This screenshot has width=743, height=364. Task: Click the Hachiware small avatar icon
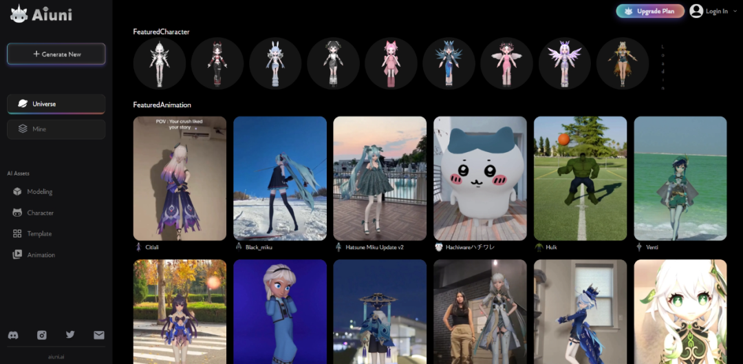[439, 247]
